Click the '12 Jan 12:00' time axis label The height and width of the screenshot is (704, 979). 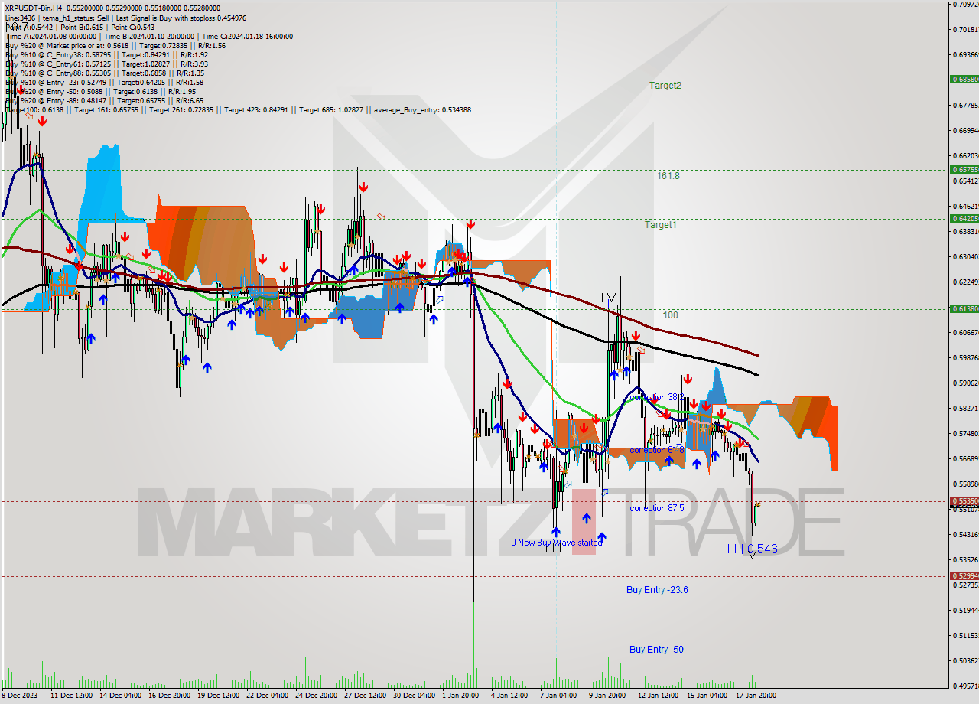coord(658,696)
